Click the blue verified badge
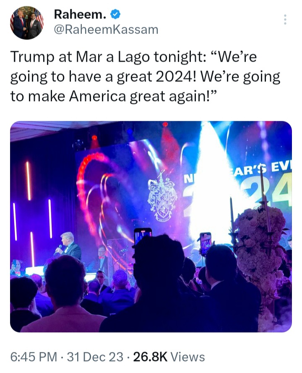 [x=115, y=15]
